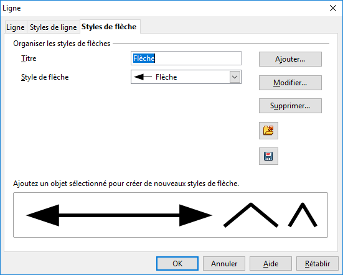Switch to the Styles de ligne tab
Viewport: 343px width, 275px height.
(53, 27)
